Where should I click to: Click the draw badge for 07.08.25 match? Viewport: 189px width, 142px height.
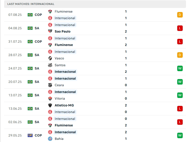pos(180,15)
